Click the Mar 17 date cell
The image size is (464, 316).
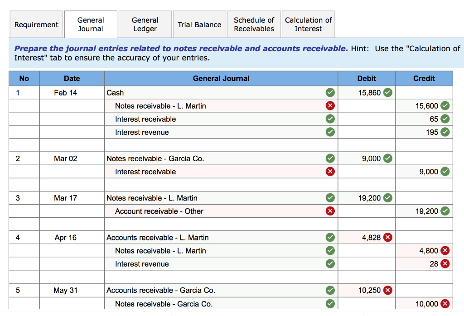click(x=72, y=198)
